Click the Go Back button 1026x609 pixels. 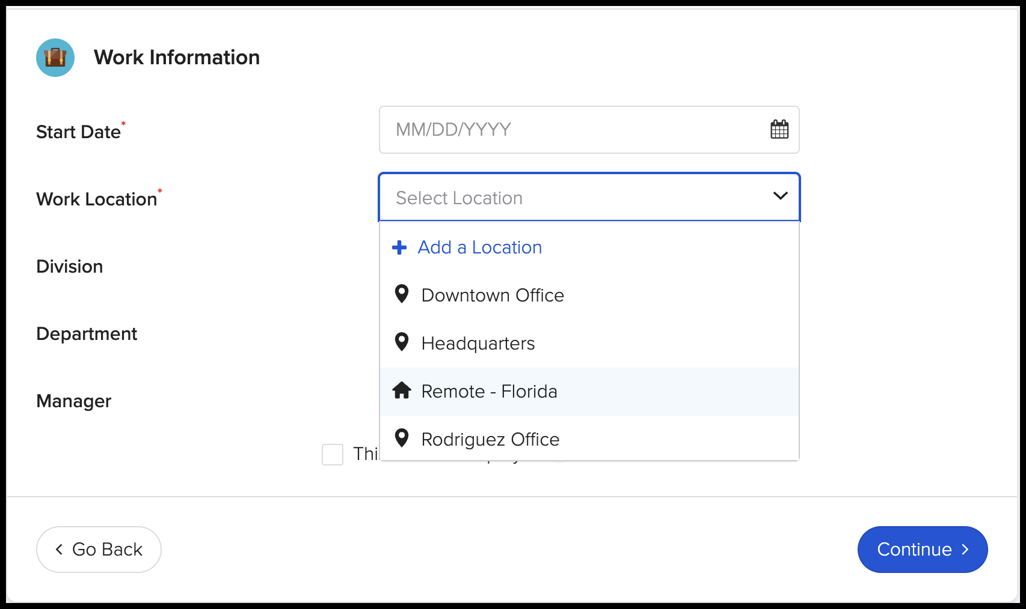tap(98, 549)
